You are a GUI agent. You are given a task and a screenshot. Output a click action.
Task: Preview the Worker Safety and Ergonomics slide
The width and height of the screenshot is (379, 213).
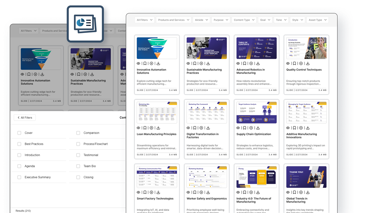[188, 192]
